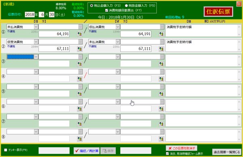This screenshot has height=157, width=243.
Task: Edit row 1 summary 消費税予定納付額
Action: point(203,30)
